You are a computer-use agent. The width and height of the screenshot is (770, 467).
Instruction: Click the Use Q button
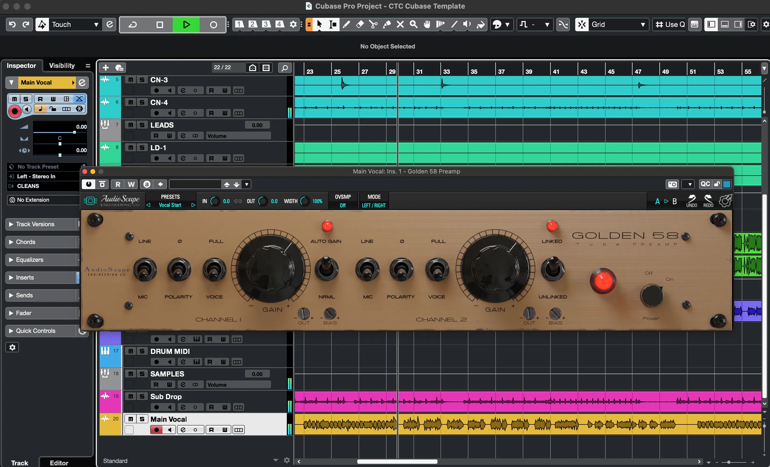[669, 25]
